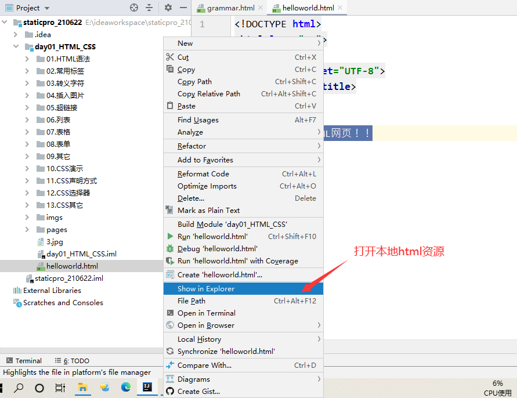Click Cortana circle icon on taskbar

point(39,388)
